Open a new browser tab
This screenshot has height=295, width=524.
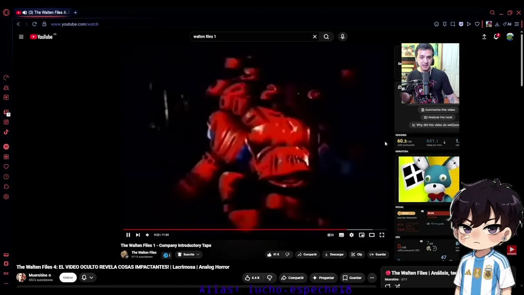click(75, 12)
